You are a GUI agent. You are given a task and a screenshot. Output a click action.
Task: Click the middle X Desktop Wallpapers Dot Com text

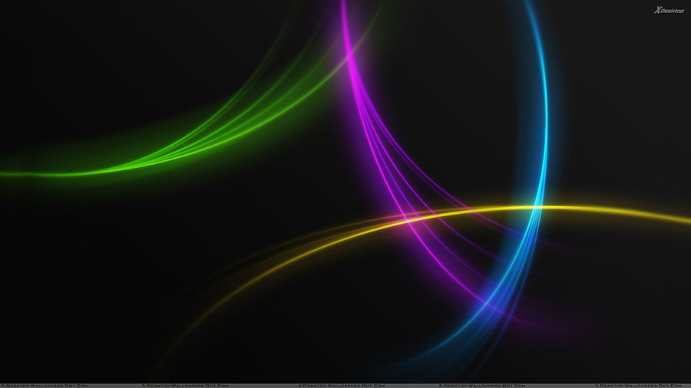[341, 386]
